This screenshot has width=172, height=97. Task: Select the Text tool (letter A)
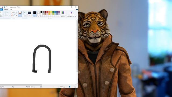[16, 13]
